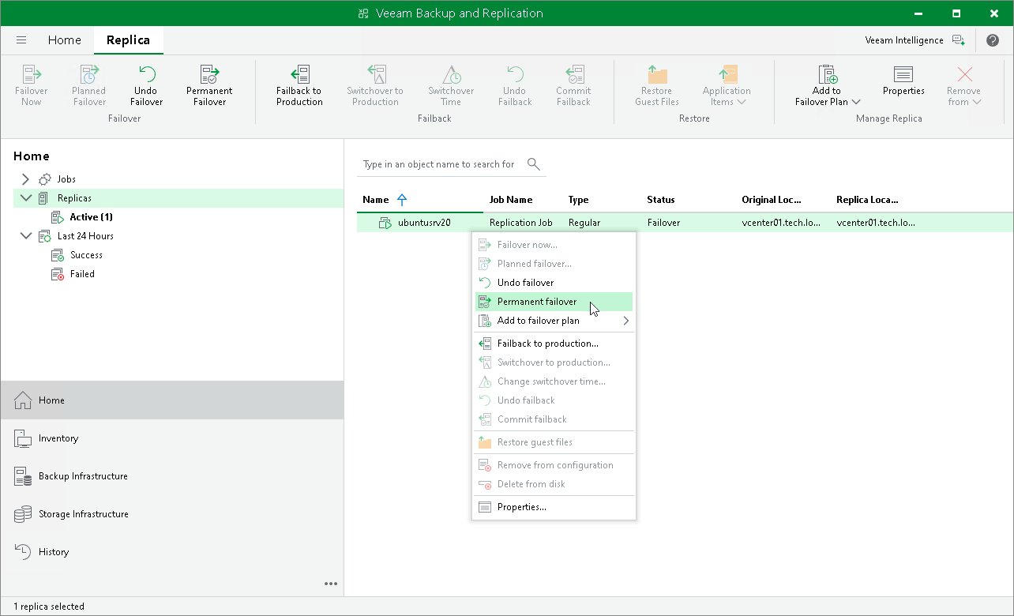Image resolution: width=1014 pixels, height=616 pixels.
Task: Click the Restore Guest Files ribbon icon
Action: click(x=657, y=85)
